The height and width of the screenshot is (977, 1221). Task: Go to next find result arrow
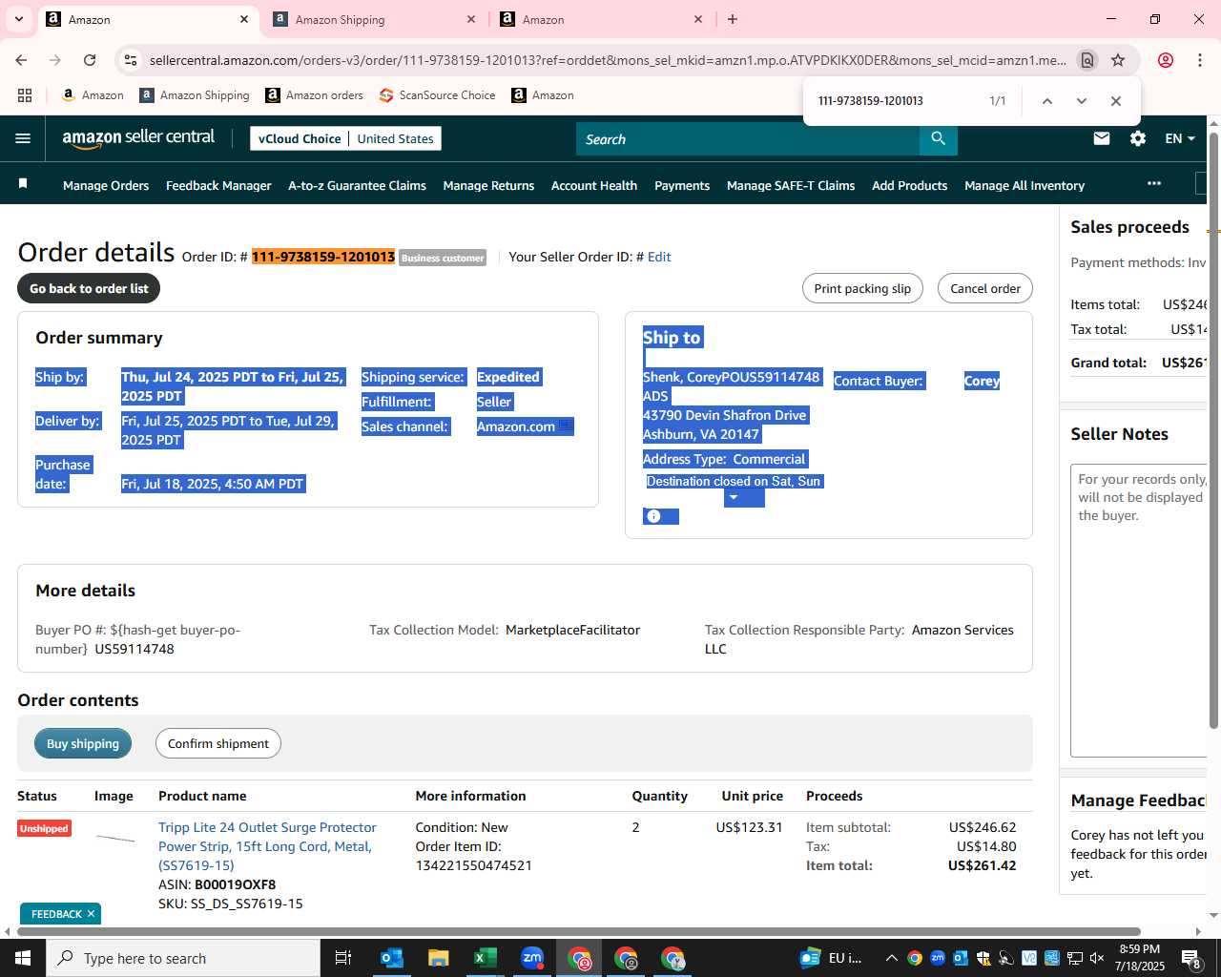click(x=1082, y=101)
